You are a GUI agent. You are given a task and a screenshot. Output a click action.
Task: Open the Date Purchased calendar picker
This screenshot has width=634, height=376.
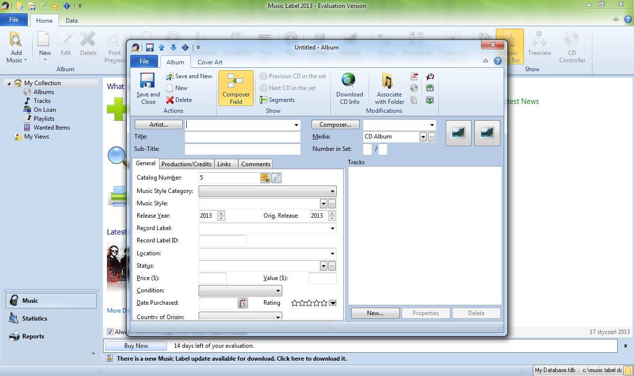[x=243, y=303]
